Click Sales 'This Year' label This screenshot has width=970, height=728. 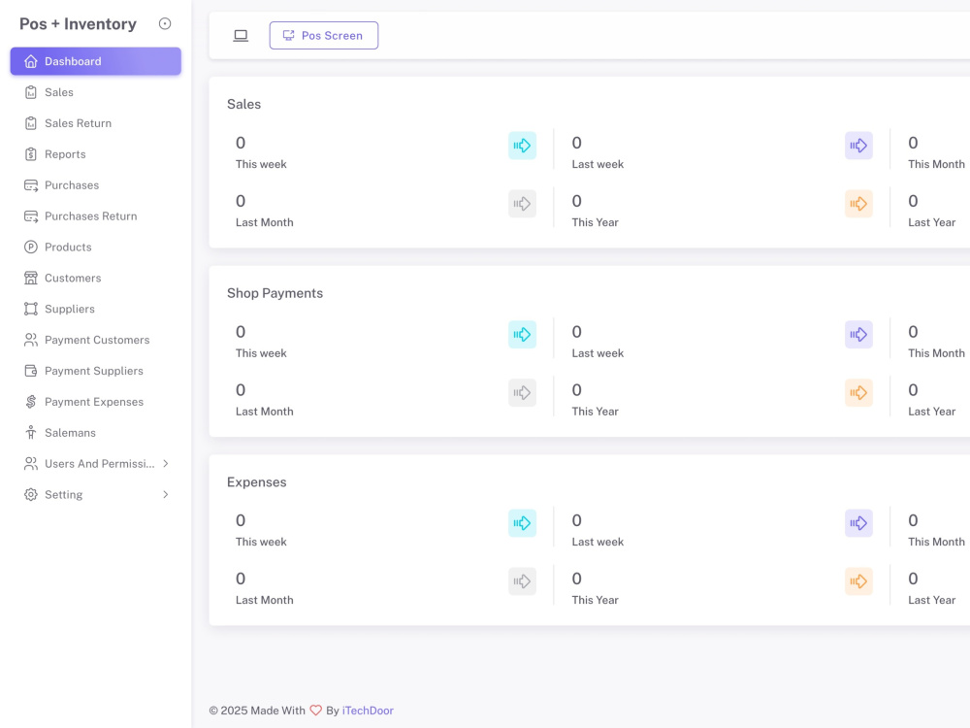596,222
